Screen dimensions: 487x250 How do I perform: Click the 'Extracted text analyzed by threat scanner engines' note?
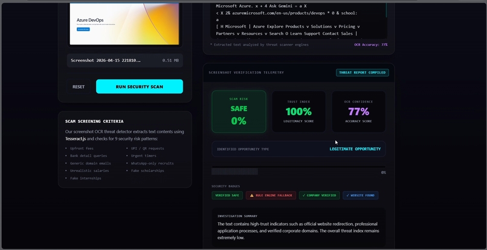pos(259,45)
